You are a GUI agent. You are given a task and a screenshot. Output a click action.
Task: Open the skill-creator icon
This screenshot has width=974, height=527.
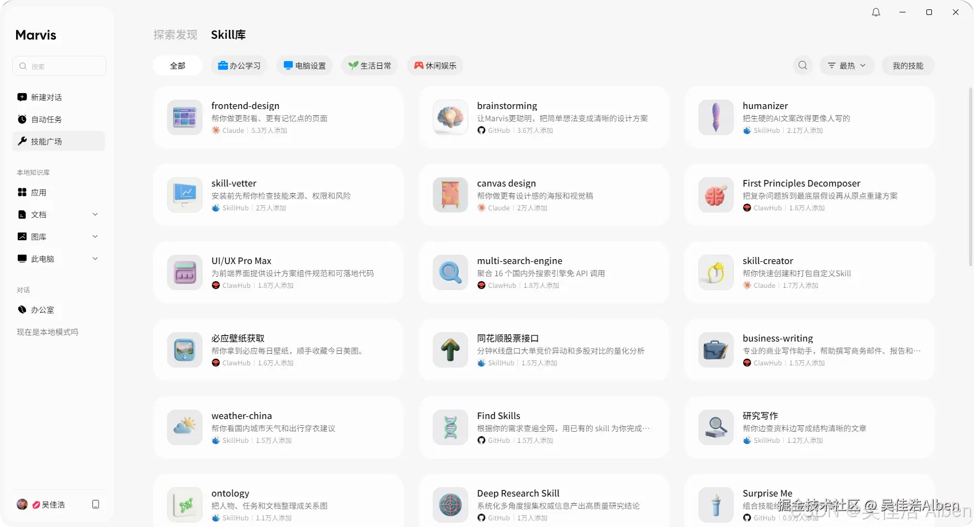click(716, 272)
